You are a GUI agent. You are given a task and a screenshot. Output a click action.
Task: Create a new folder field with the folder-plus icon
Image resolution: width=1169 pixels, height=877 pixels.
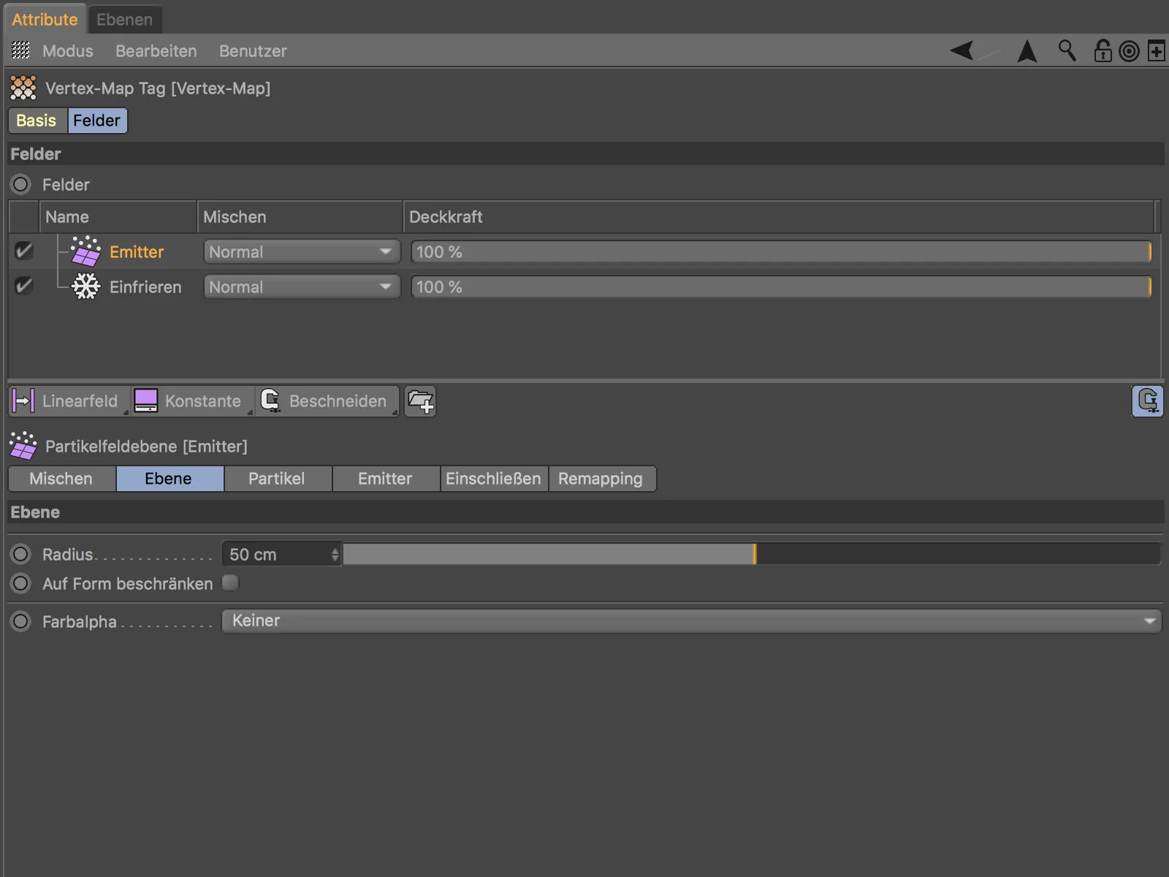click(x=420, y=400)
